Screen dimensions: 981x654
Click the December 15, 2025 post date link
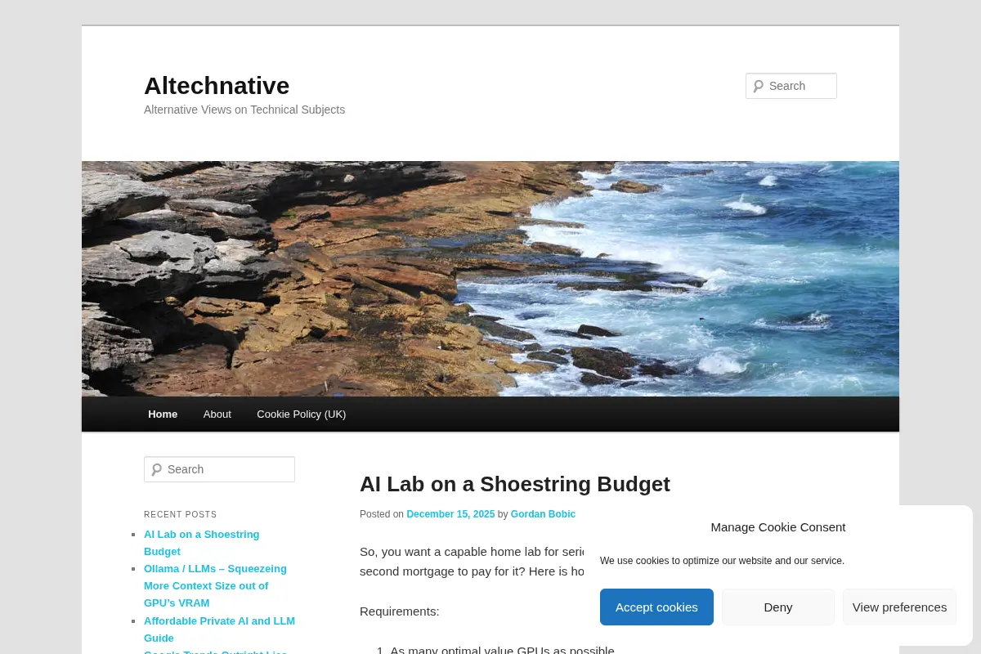tap(450, 514)
